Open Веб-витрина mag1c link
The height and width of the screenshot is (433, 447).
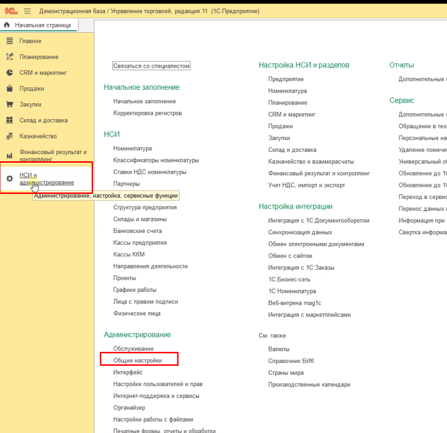(294, 303)
